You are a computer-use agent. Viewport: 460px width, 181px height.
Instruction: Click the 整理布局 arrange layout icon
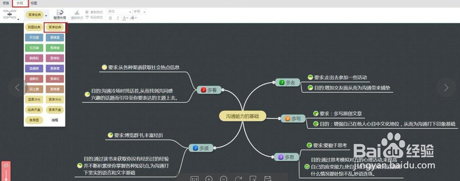60,12
